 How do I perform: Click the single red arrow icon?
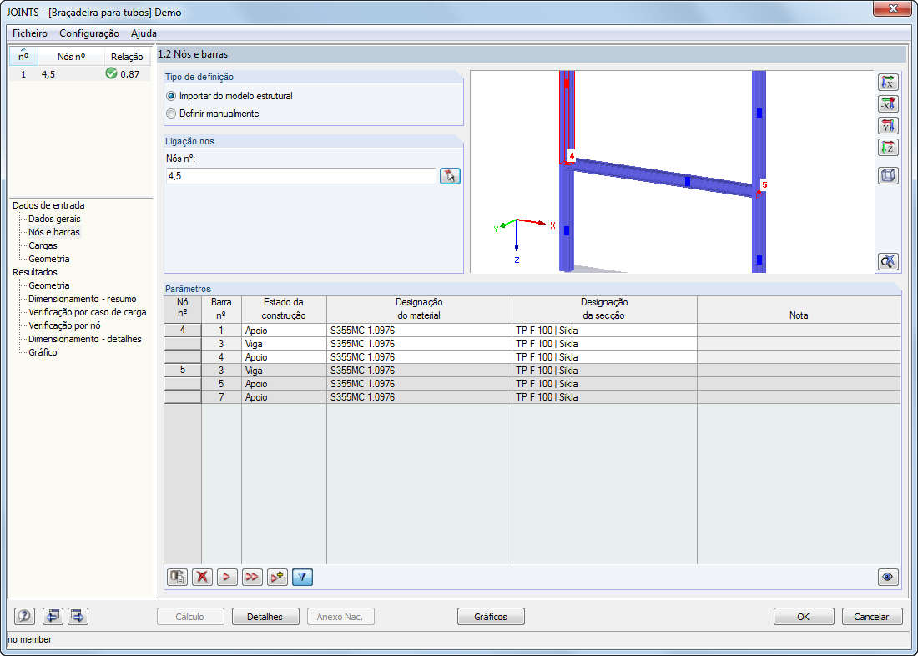point(227,577)
